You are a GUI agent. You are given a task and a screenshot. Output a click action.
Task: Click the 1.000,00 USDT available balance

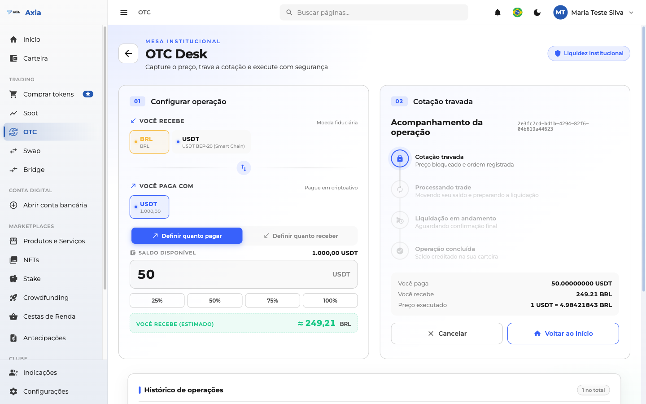click(335, 253)
